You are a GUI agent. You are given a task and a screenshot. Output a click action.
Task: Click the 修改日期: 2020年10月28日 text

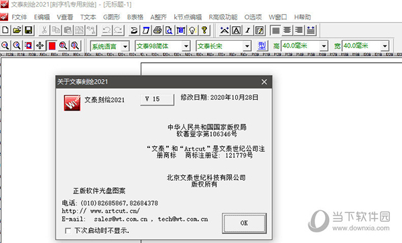(x=220, y=98)
